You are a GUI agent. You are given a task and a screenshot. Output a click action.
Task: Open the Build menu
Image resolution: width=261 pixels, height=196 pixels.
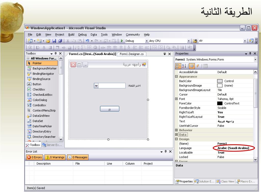coord(71,34)
